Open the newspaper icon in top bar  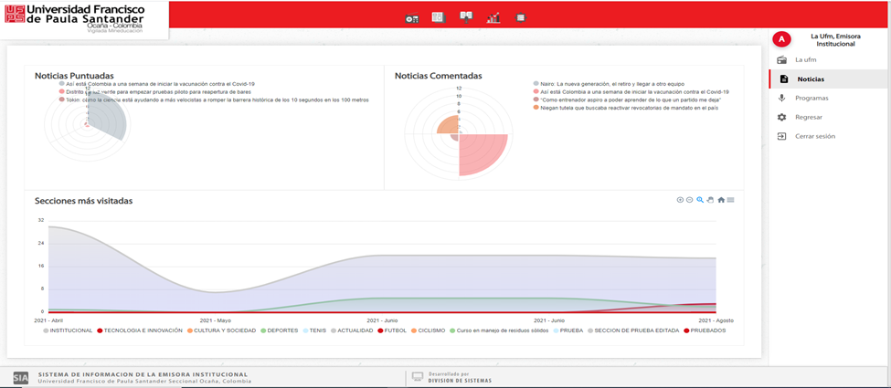click(x=438, y=17)
